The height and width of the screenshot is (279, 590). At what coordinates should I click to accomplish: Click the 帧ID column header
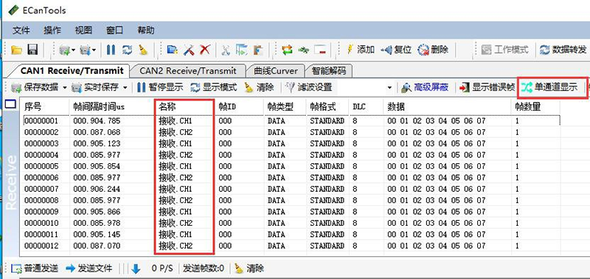239,107
